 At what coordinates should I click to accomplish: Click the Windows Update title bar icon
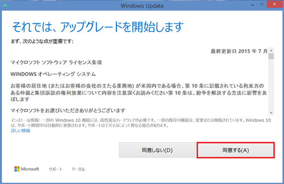(5, 6)
